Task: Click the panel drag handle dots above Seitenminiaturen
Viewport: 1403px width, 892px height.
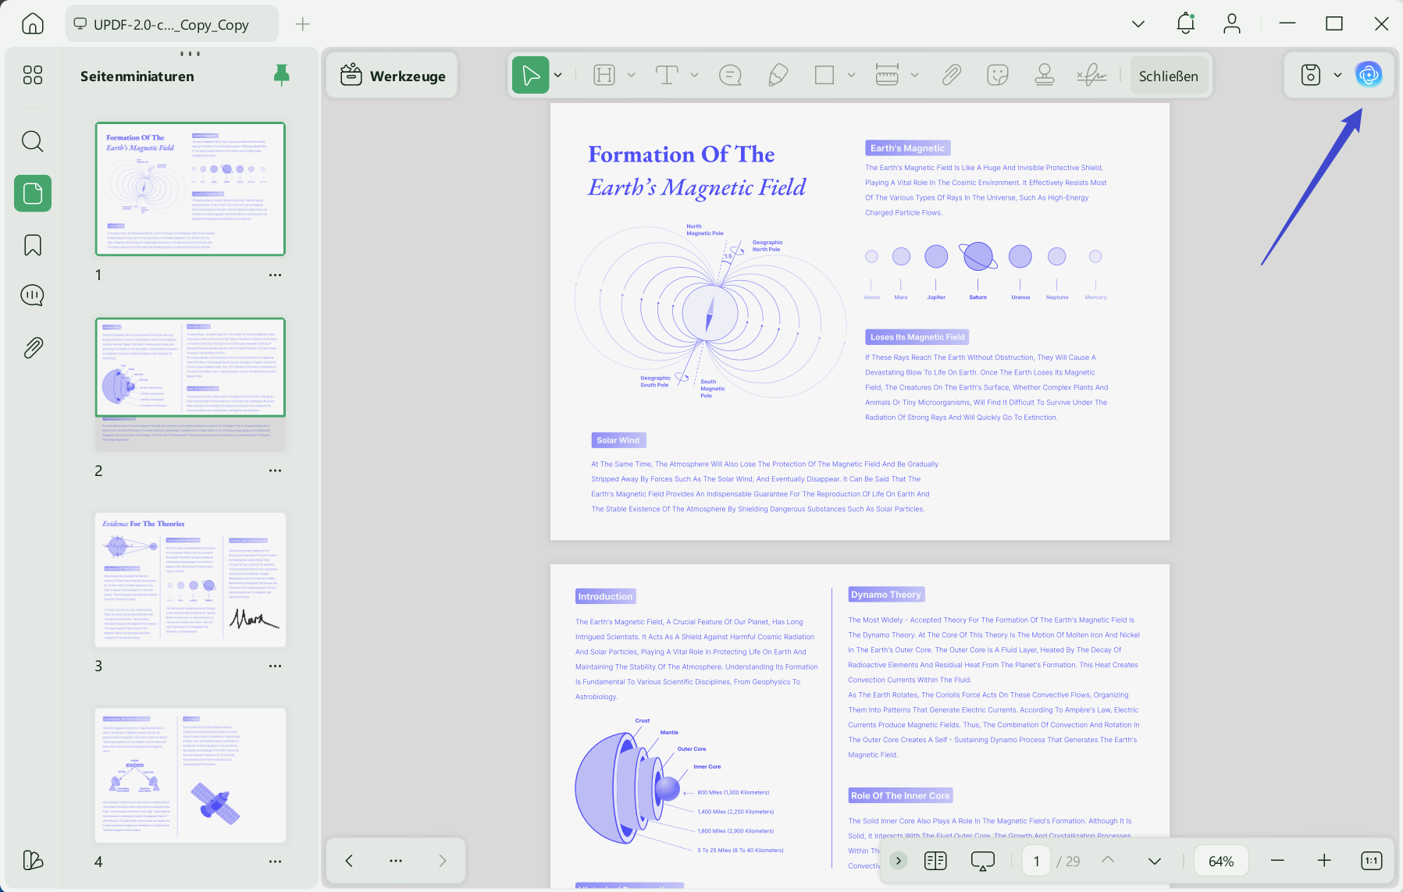Action: coord(190,54)
